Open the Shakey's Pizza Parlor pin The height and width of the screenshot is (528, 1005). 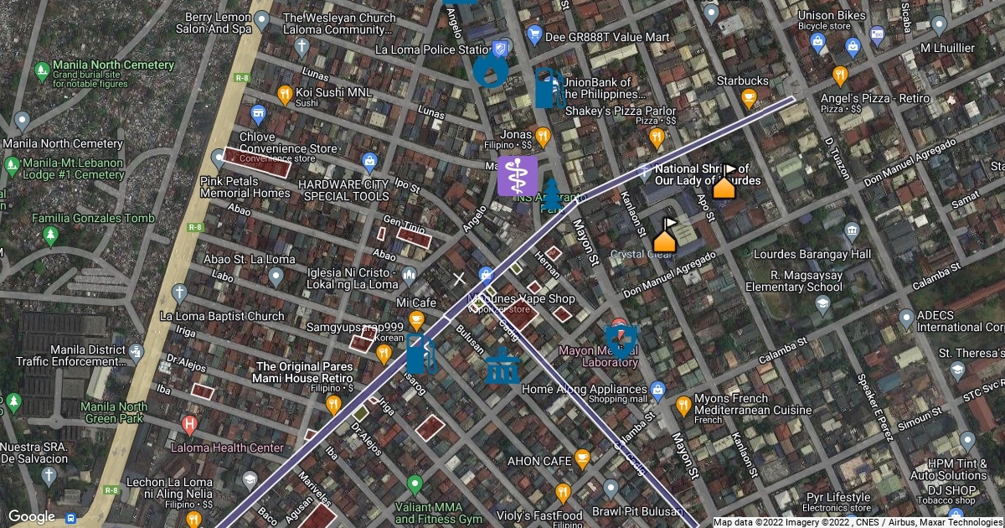[657, 136]
